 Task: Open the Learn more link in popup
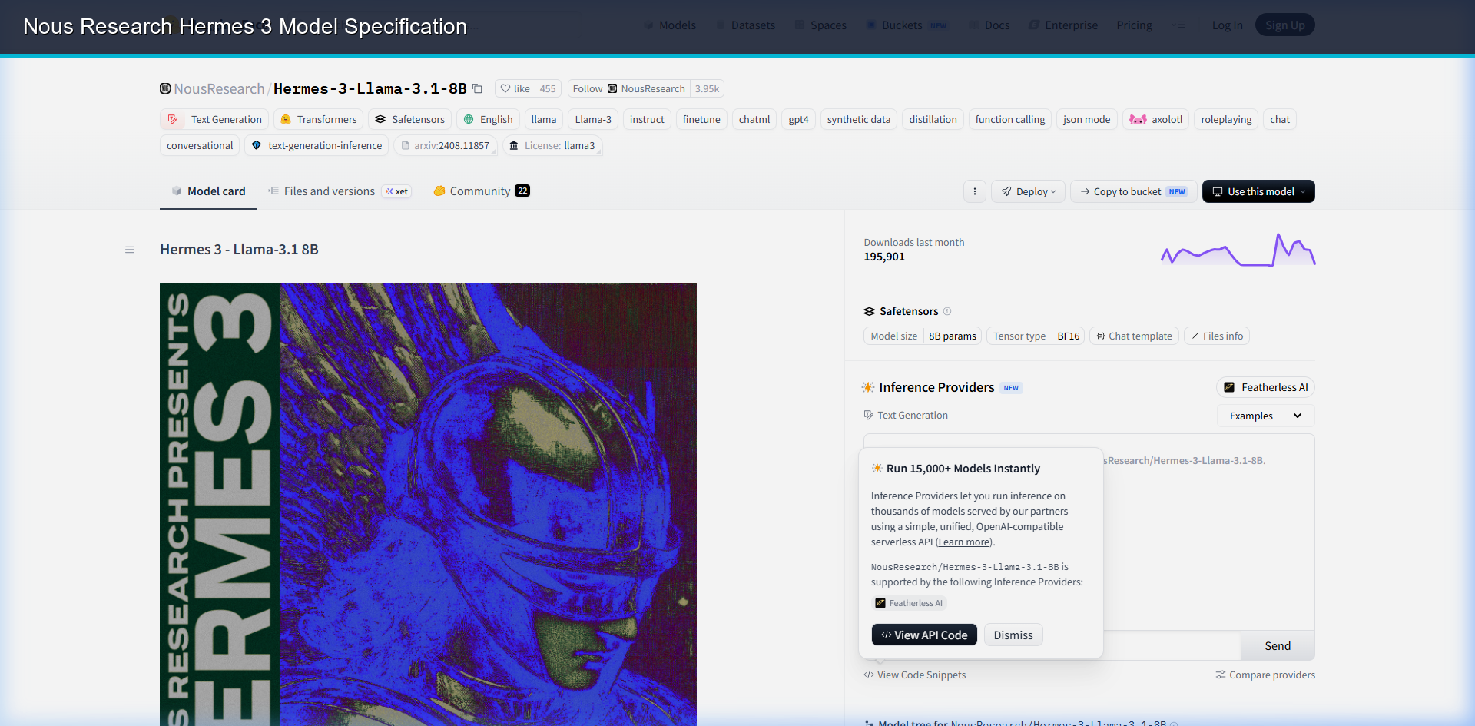[x=963, y=542]
